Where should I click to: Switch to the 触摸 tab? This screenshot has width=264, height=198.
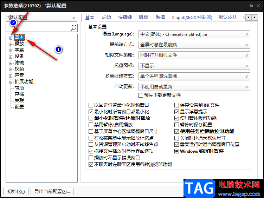click(x=160, y=17)
